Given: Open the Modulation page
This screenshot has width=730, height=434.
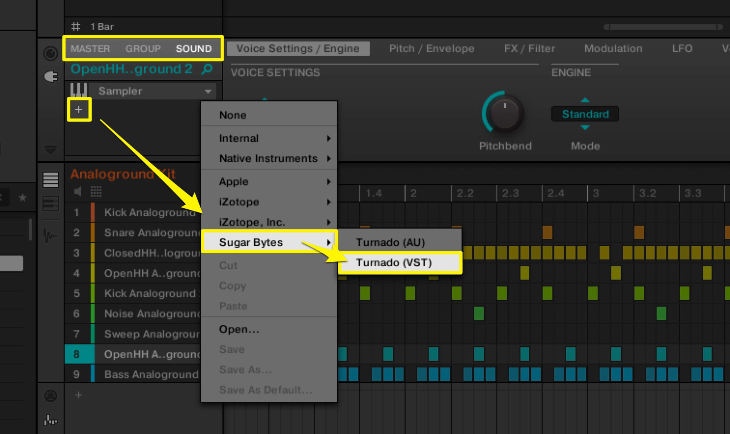Looking at the screenshot, I should click(x=613, y=48).
